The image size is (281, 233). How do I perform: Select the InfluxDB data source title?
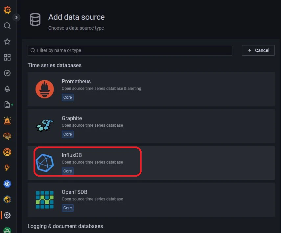coord(72,155)
